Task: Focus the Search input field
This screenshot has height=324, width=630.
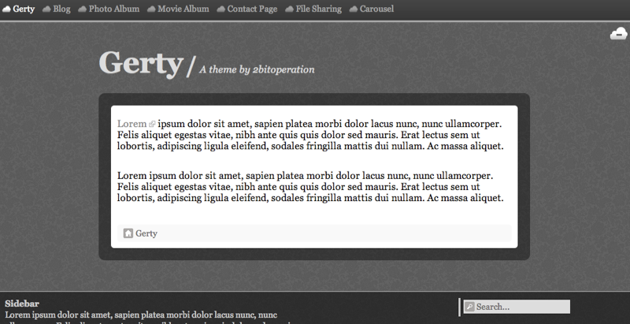Action: (x=521, y=307)
